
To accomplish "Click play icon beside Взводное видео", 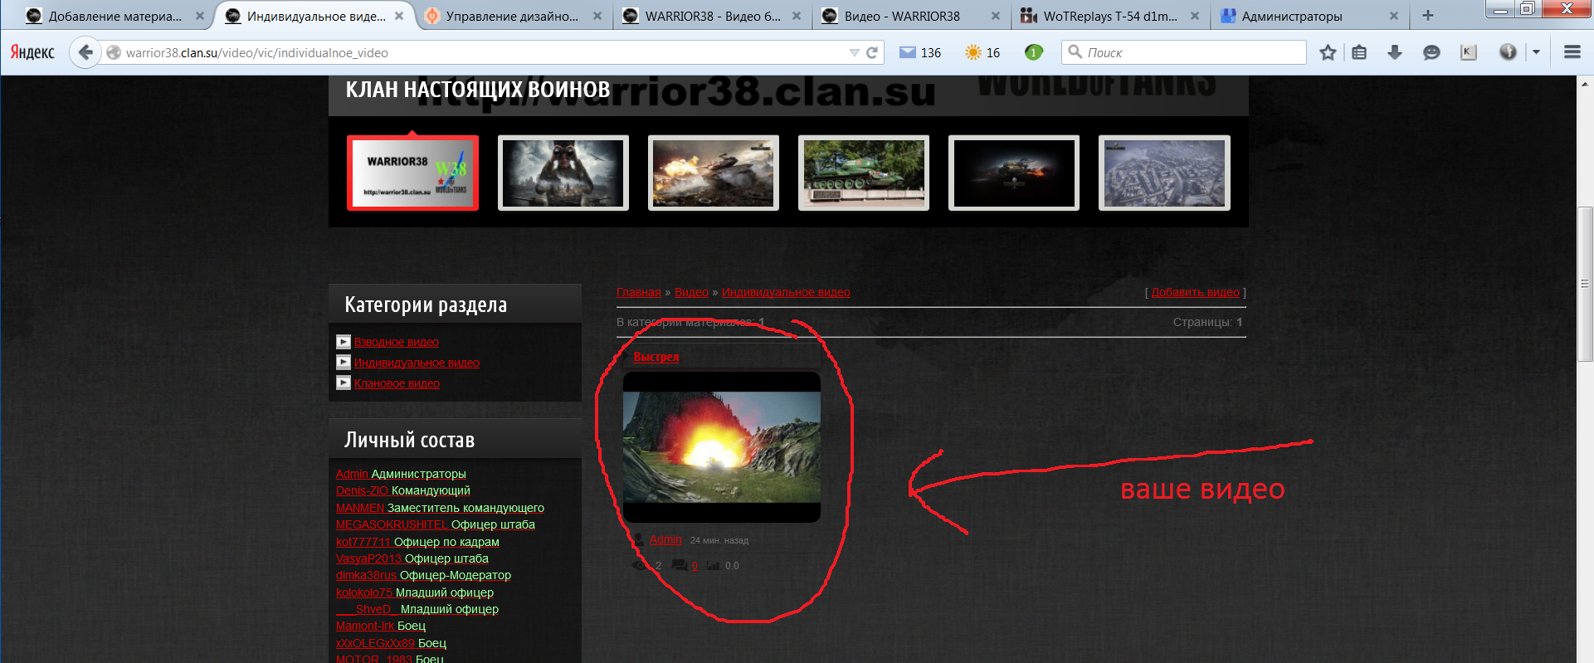I will pos(344,341).
